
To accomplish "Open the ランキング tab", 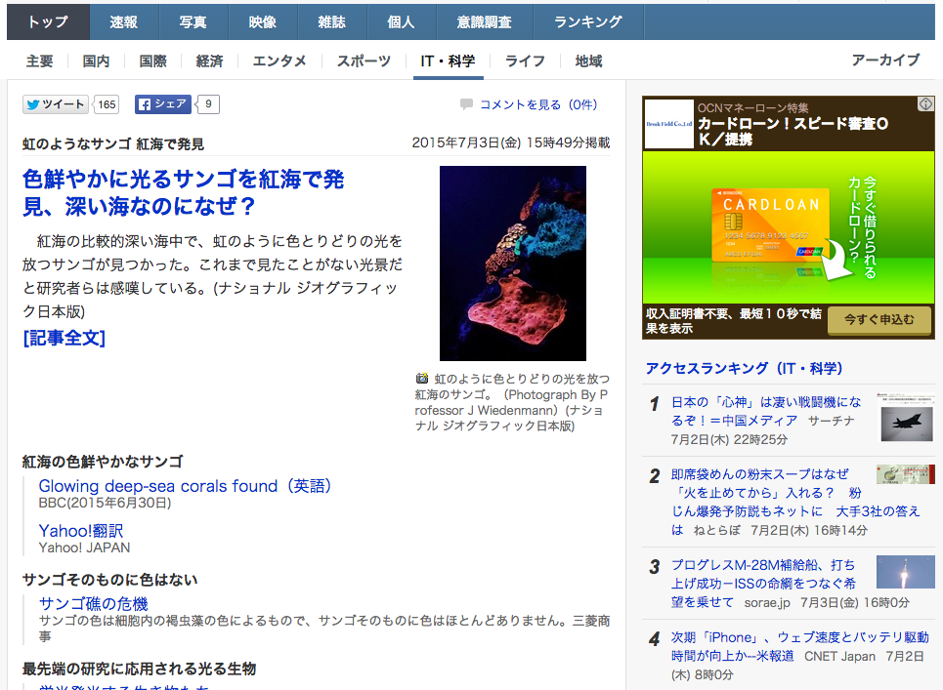I will click(x=587, y=21).
